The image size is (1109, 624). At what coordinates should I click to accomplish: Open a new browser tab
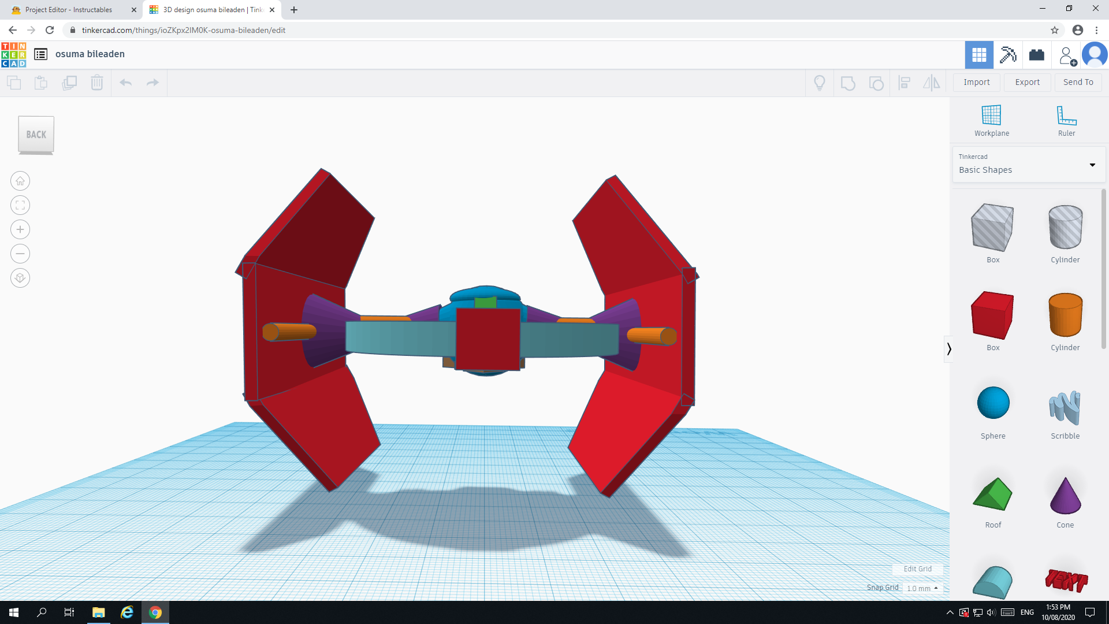pos(294,10)
